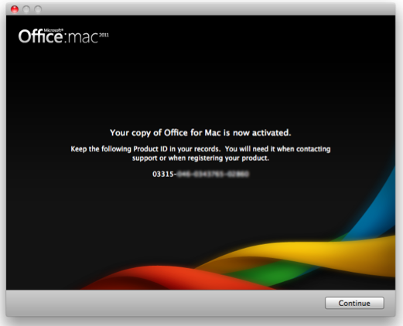Click the gray zoom window button
The image size is (403, 326).
[x=38, y=9]
